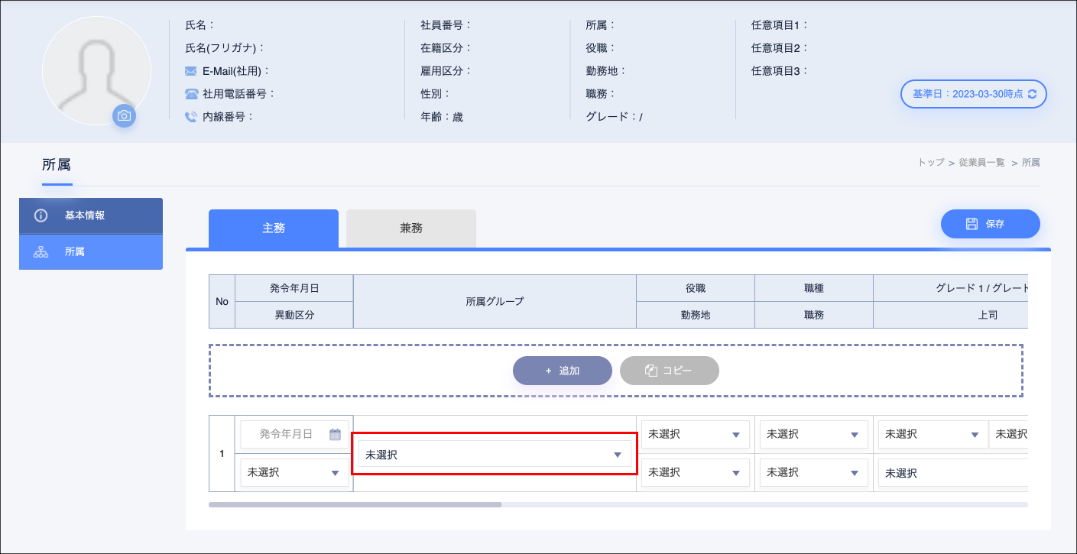1077x554 pixels.
Task: Click the handset icon beside 内線番号
Action: tap(191, 117)
